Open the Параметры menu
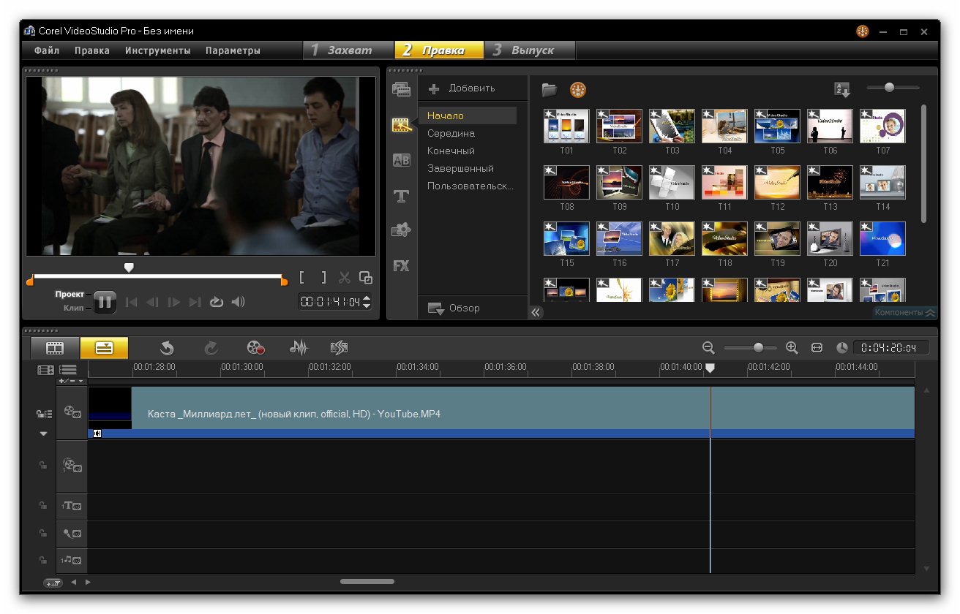Viewport: 960px width, 614px height. (x=233, y=50)
